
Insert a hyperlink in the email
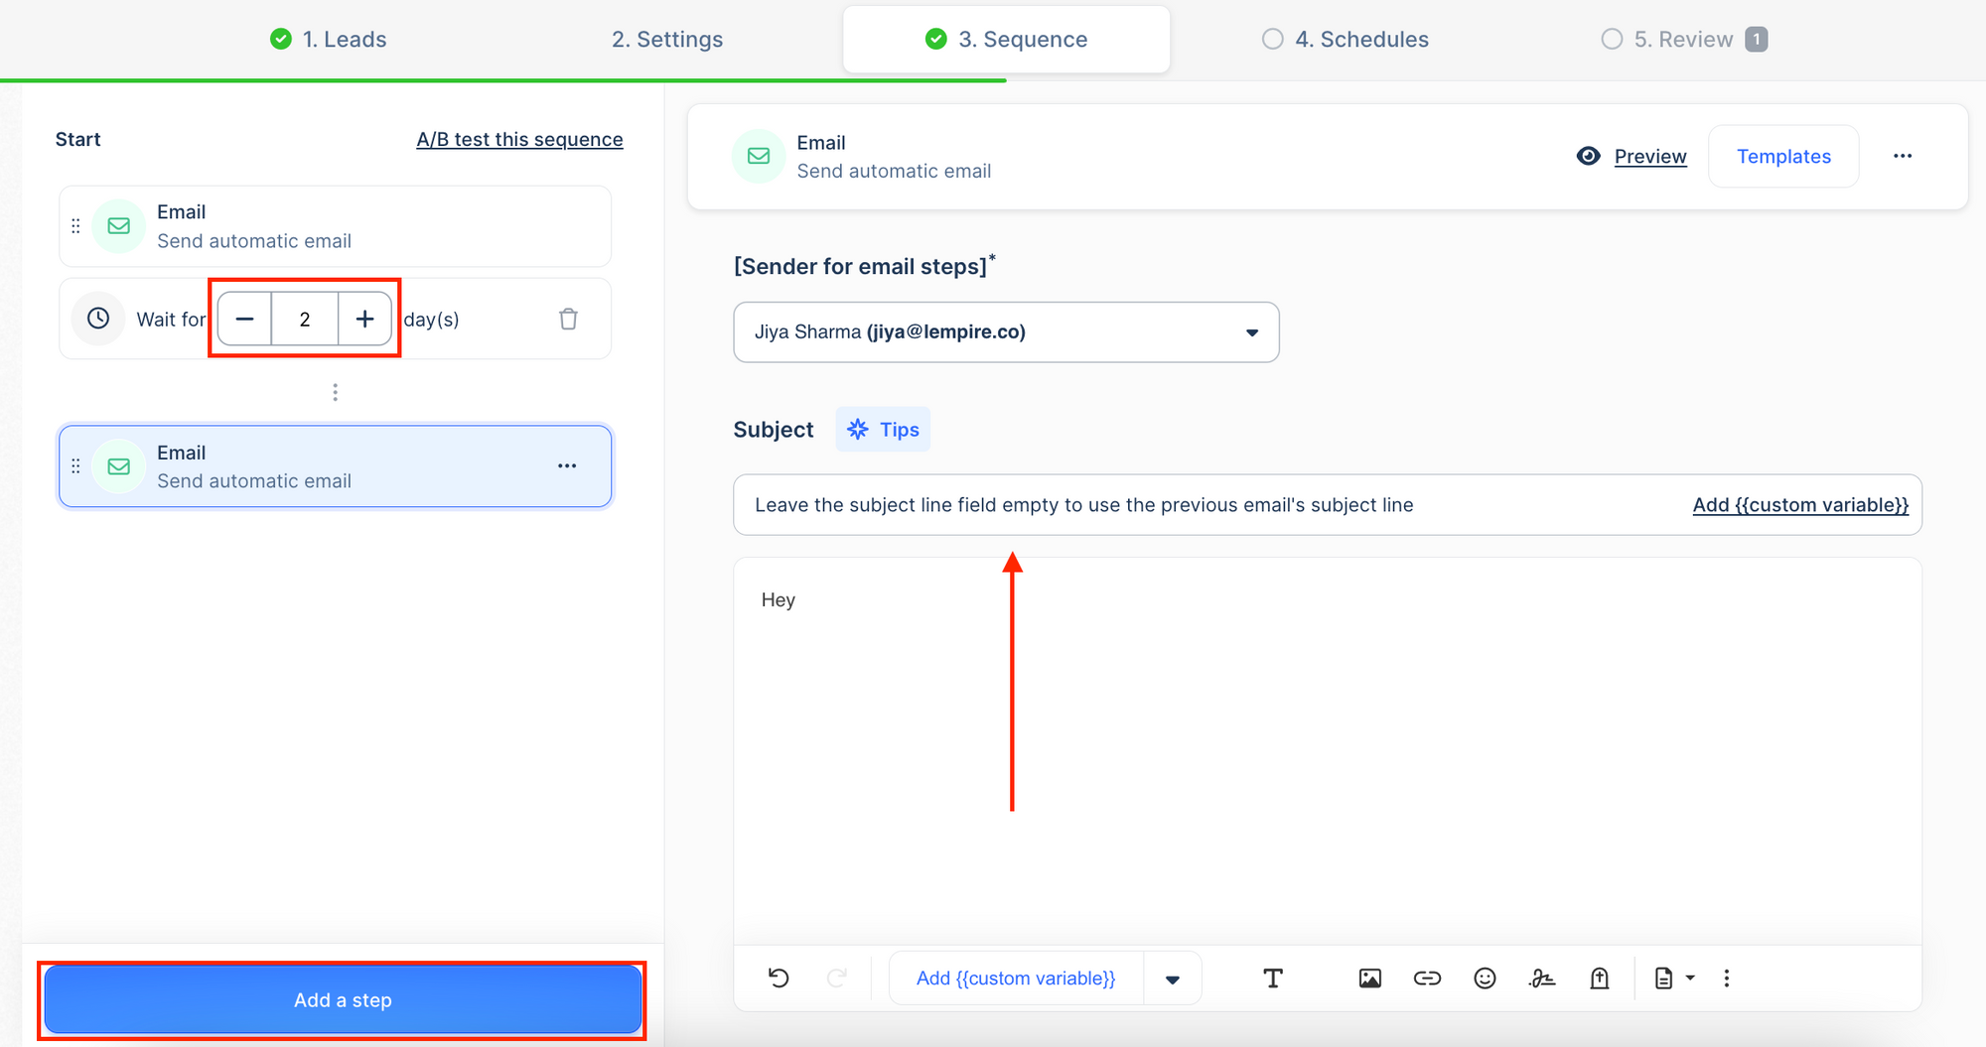coord(1427,978)
